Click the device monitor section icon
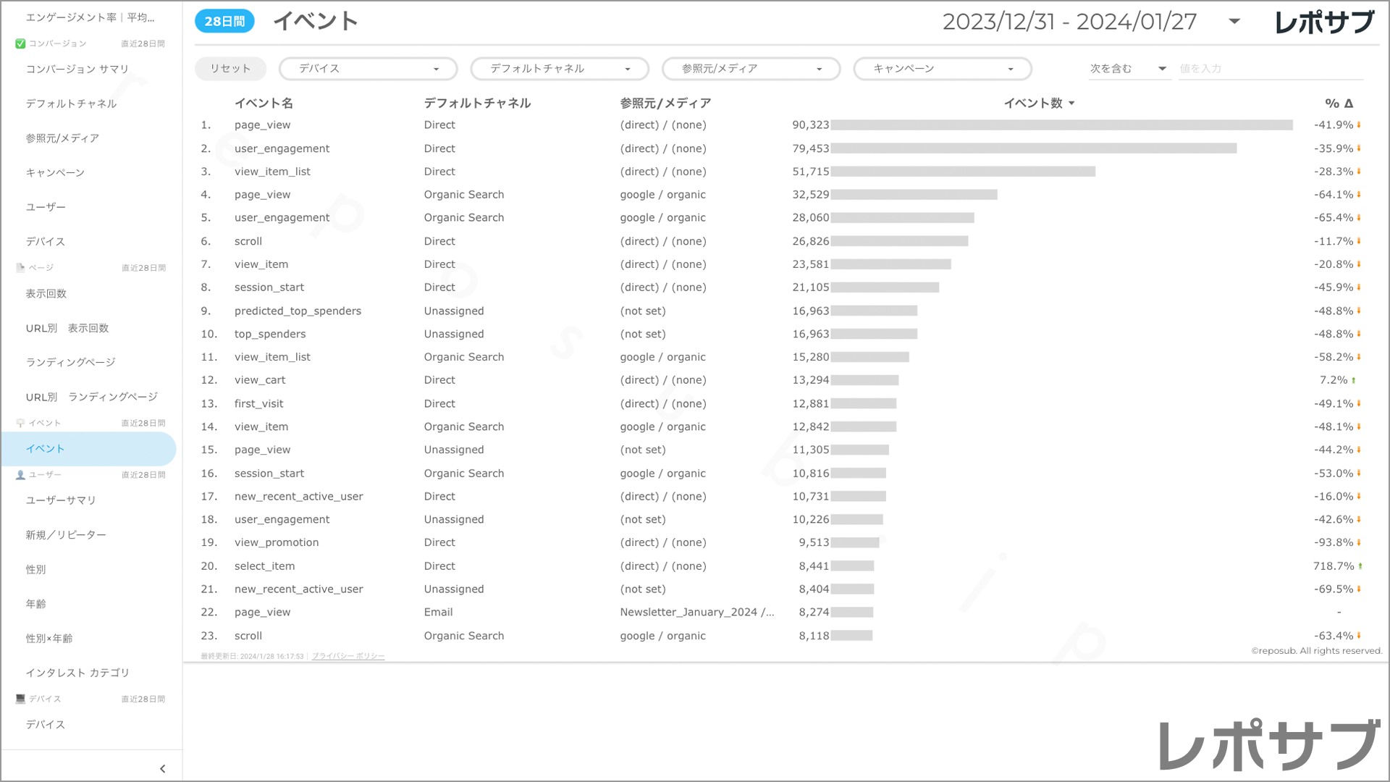The image size is (1390, 782). [20, 699]
